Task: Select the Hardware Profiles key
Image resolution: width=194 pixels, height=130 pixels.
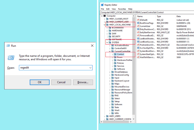Action: [x=125, y=60]
